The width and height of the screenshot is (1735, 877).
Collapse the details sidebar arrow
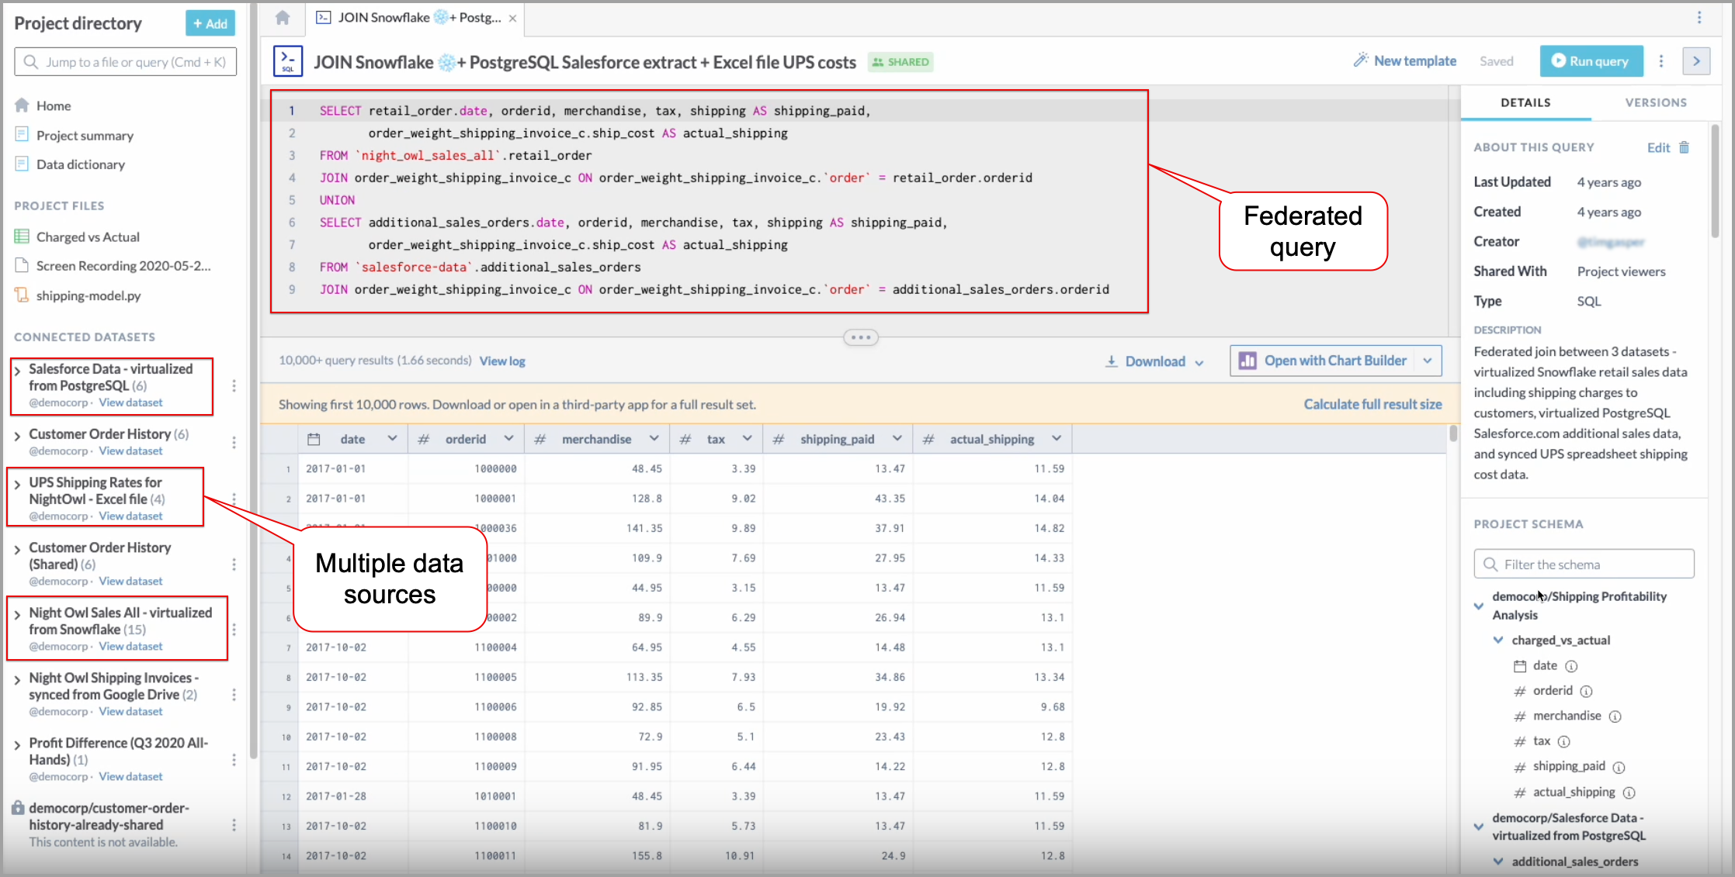(1696, 61)
